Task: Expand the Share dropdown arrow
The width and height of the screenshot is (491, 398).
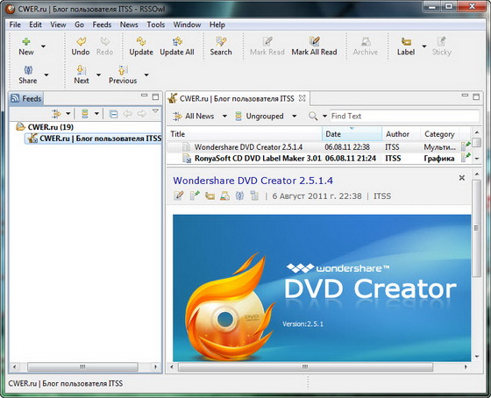Action: tap(46, 75)
